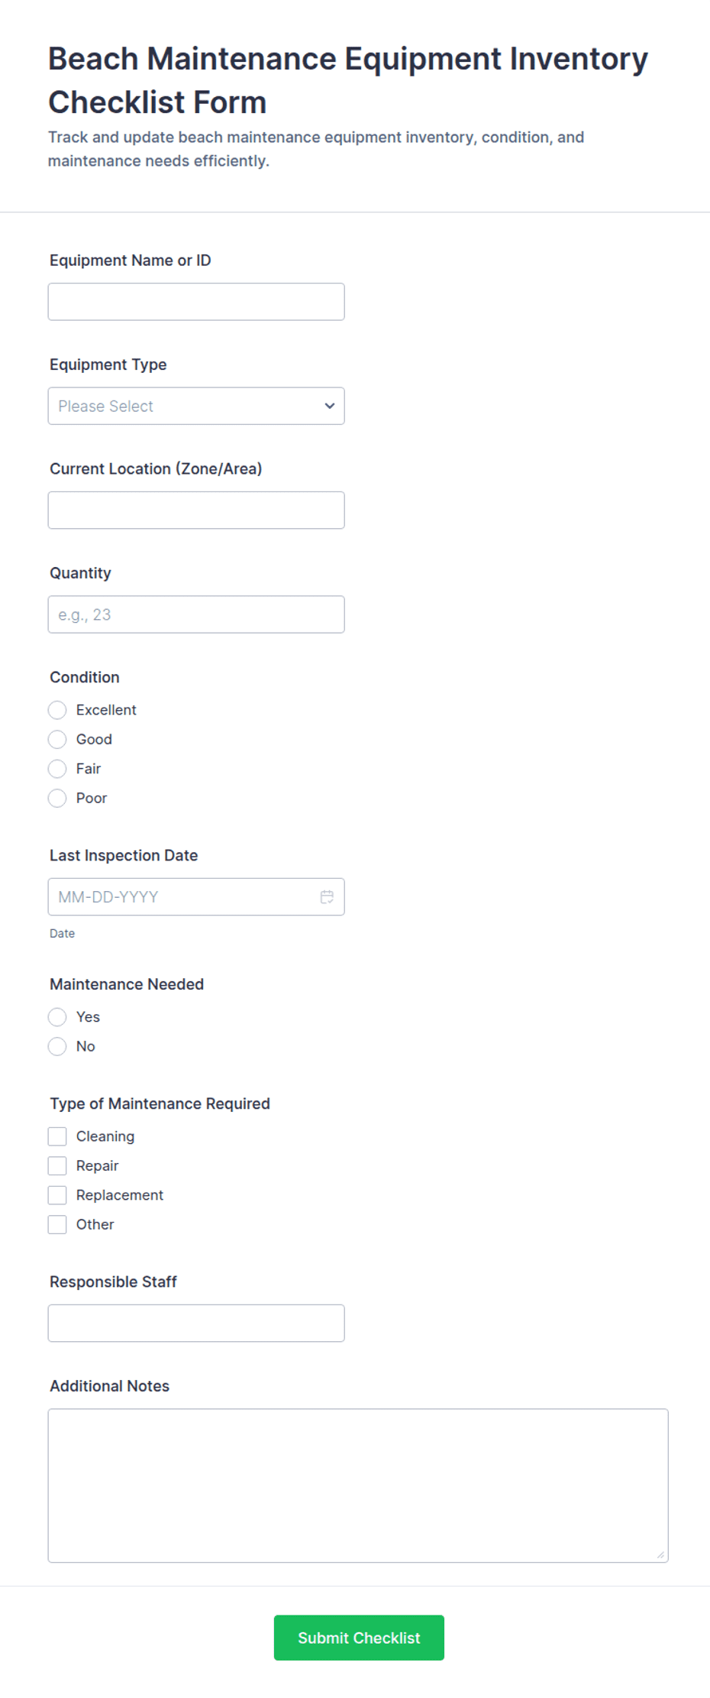The image size is (710, 1698).
Task: Tick the Other maintenance checkbox
Action: [57, 1224]
